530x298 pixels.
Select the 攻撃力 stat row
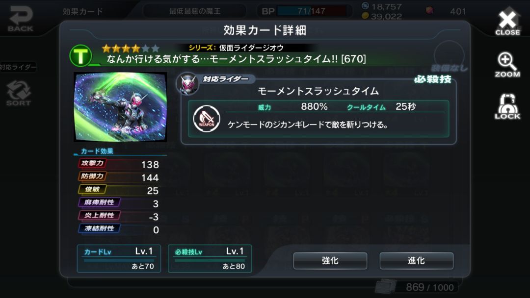tap(119, 164)
